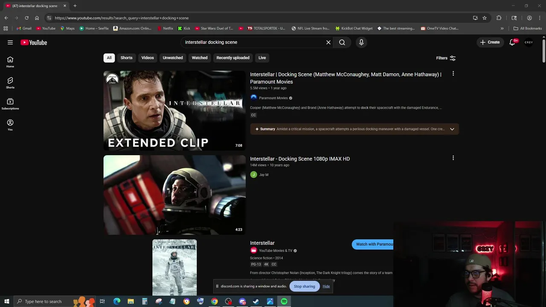The height and width of the screenshot is (307, 546).
Task: Open Home in the YouTube sidebar
Action: pyautogui.click(x=10, y=62)
